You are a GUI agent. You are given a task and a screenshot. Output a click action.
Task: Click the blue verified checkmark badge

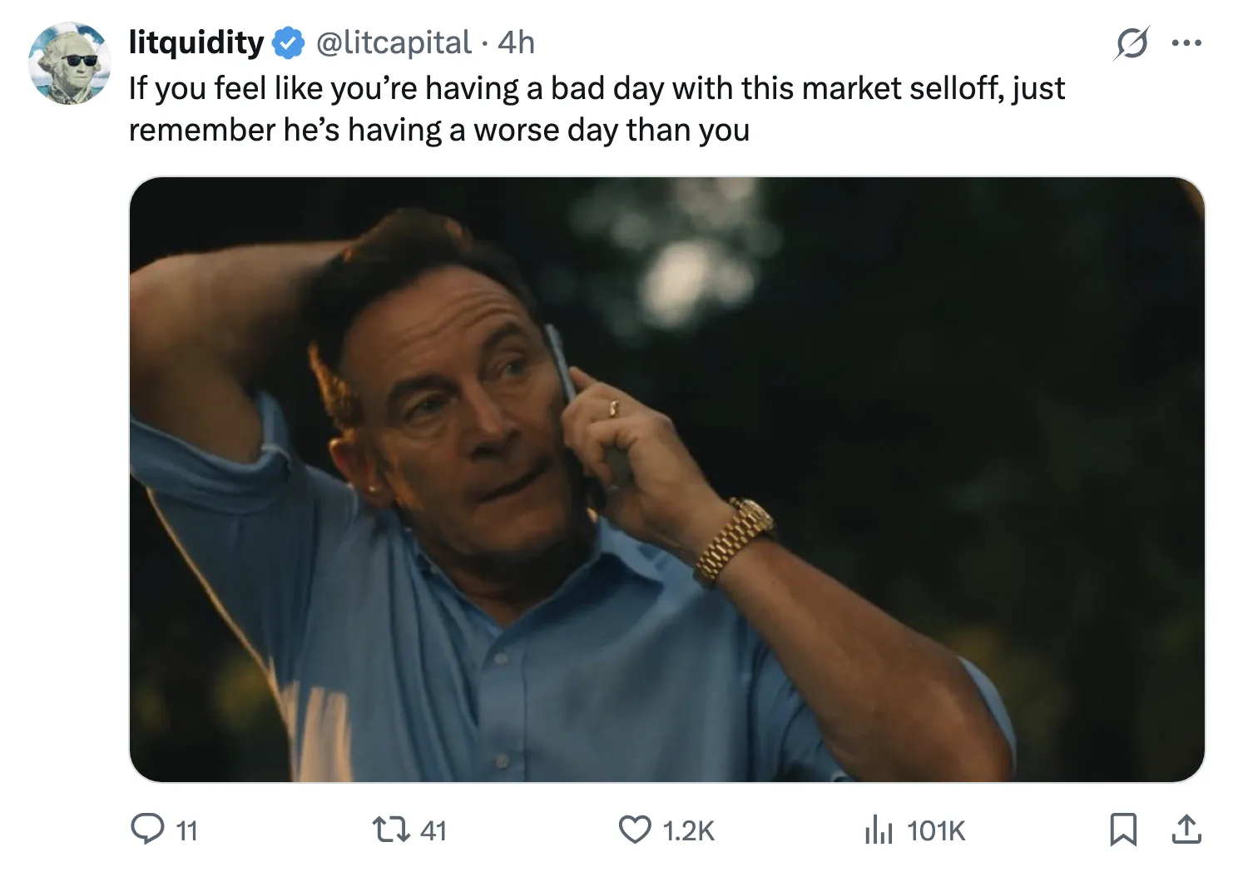pyautogui.click(x=288, y=42)
